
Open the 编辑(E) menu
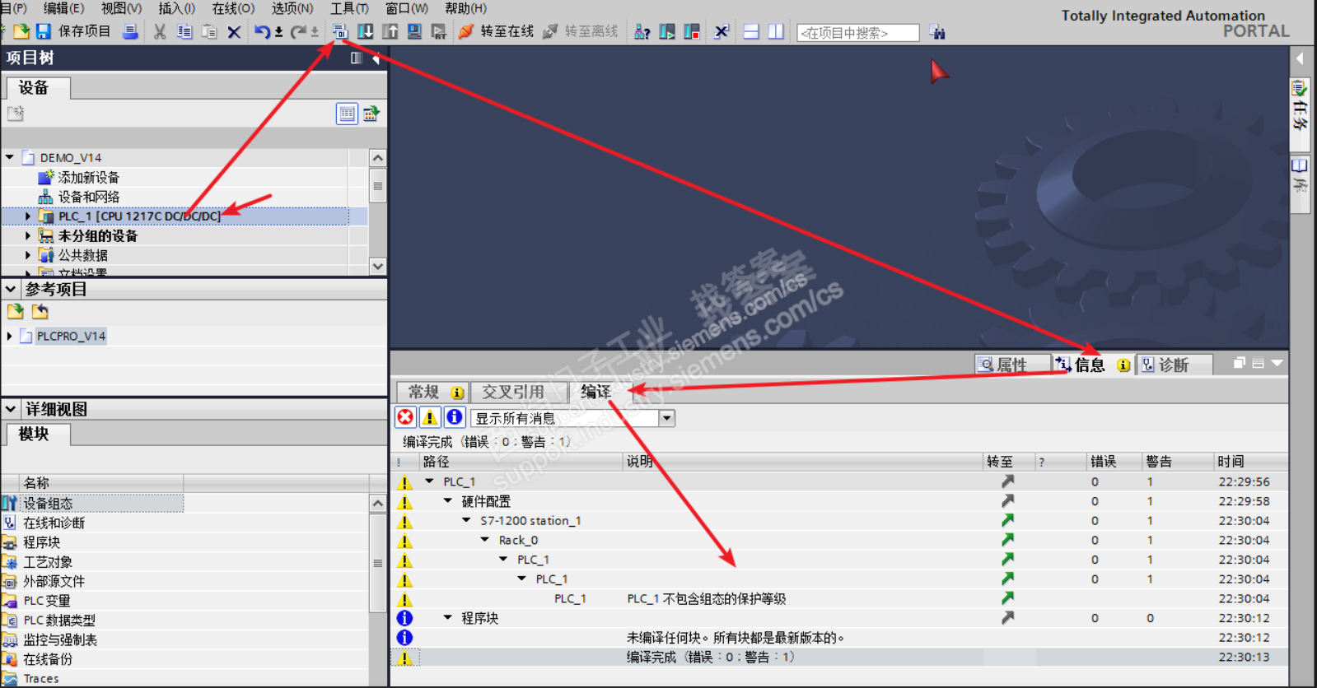[63, 8]
